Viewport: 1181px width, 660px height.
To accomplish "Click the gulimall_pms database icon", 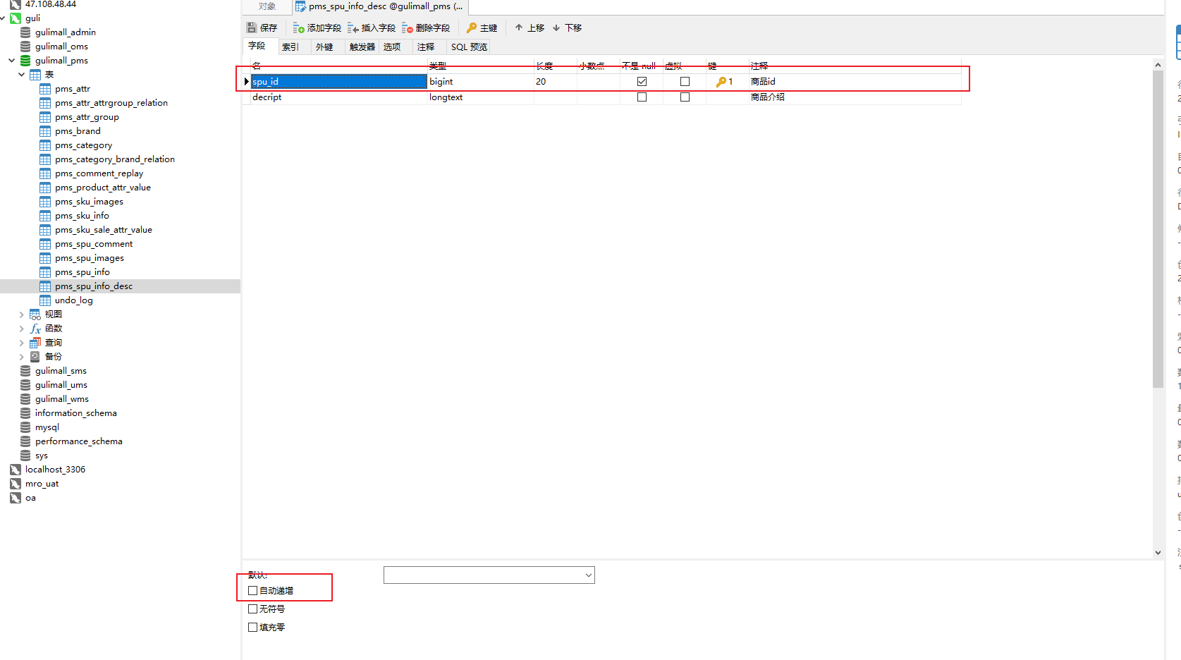I will (x=25, y=61).
